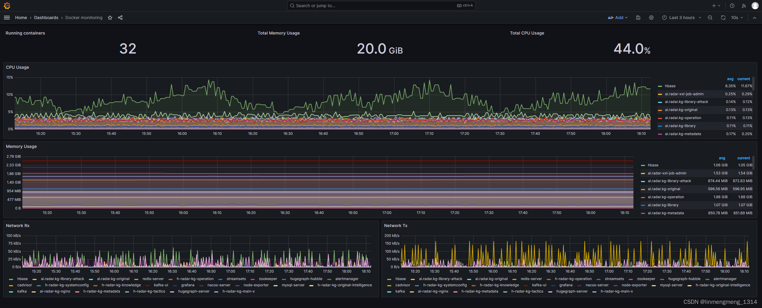Toggle hugegraph-server in Network Tx legend
This screenshot has height=308, width=762.
572,291
